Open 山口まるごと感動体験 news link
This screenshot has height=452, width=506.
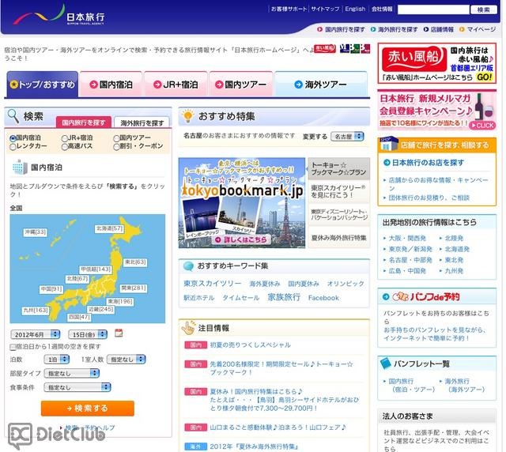278,428
